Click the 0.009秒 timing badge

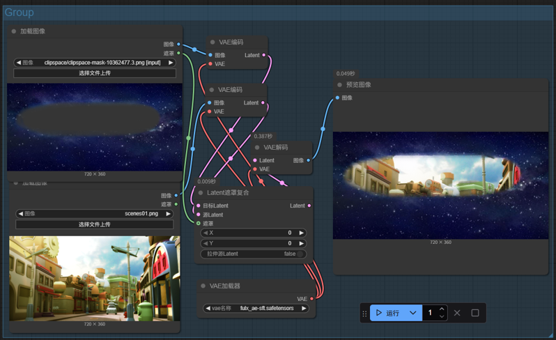coord(207,182)
